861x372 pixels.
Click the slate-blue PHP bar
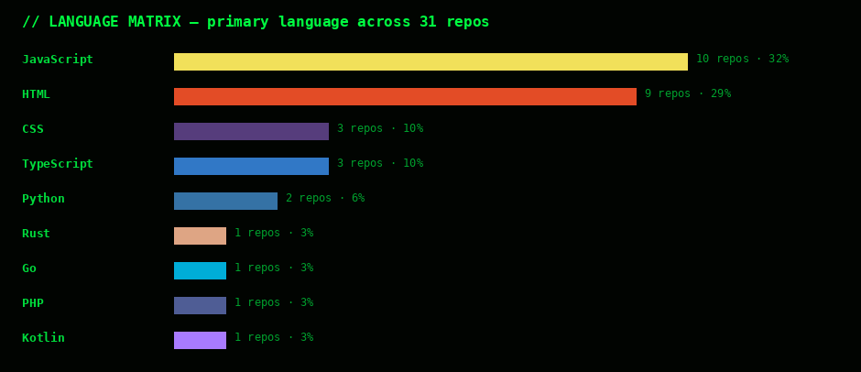click(200, 305)
